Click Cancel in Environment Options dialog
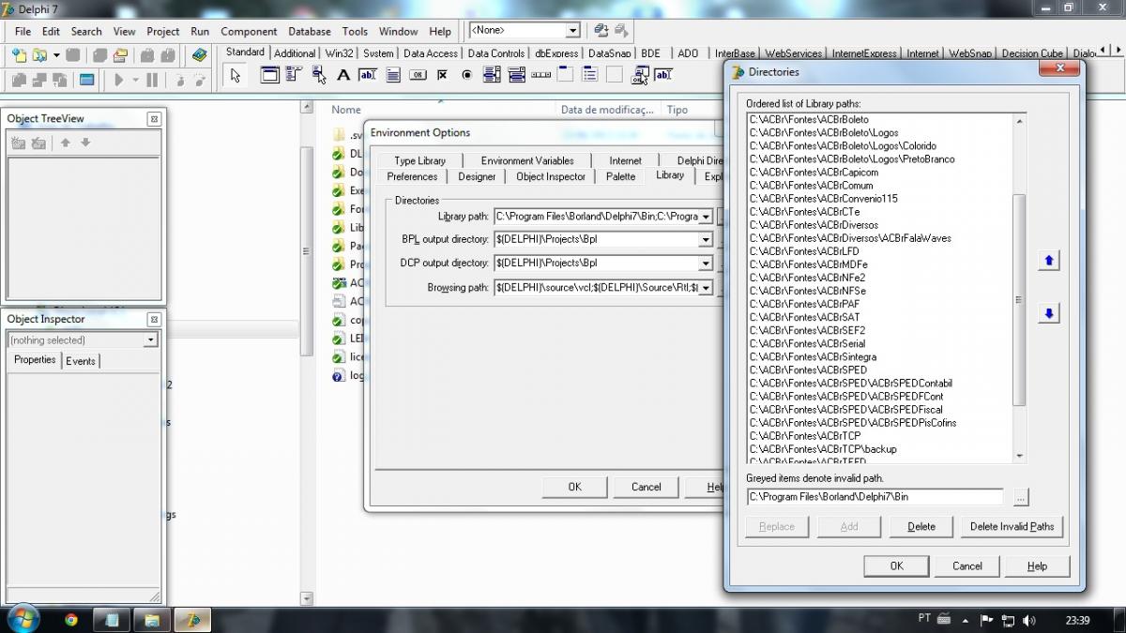Viewport: 1126px width, 633px height. tap(646, 487)
